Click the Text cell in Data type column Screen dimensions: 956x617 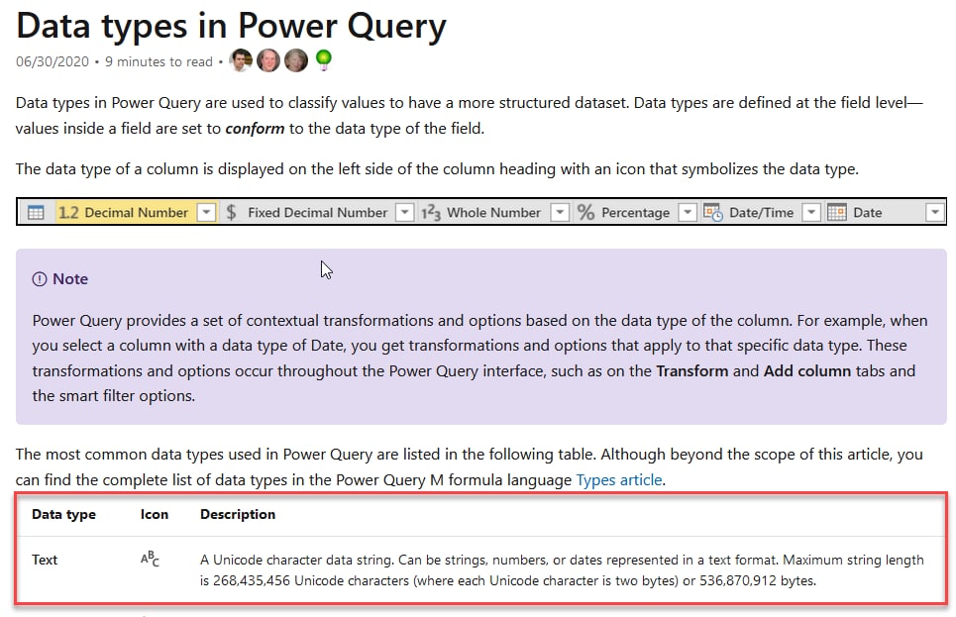(x=45, y=560)
